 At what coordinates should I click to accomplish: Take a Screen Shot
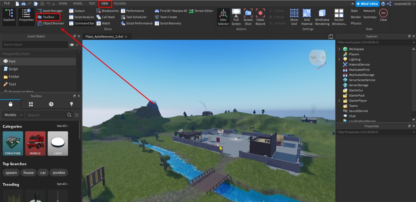click(x=248, y=17)
